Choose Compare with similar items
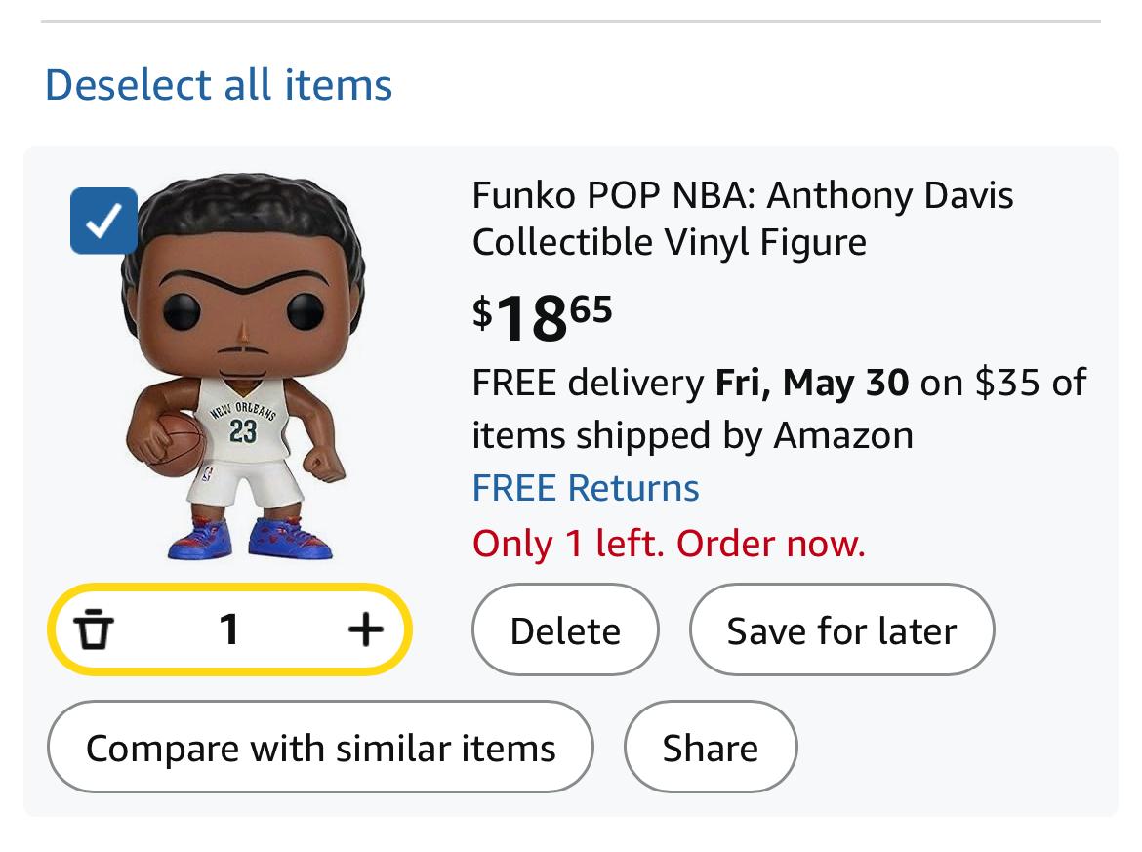The height and width of the screenshot is (852, 1142). pos(320,748)
